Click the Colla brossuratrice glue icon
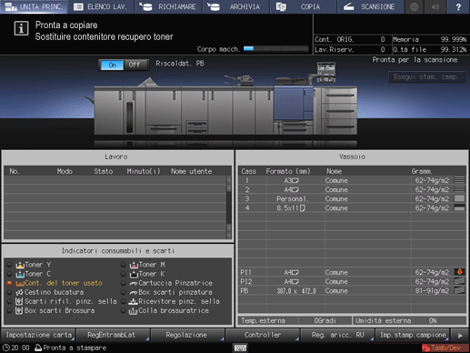 pyautogui.click(x=133, y=311)
